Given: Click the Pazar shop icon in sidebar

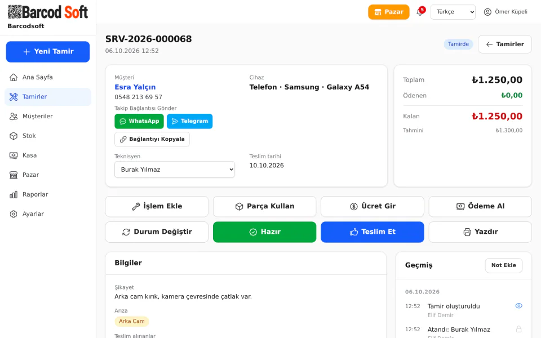Looking at the screenshot, I should pos(14,175).
